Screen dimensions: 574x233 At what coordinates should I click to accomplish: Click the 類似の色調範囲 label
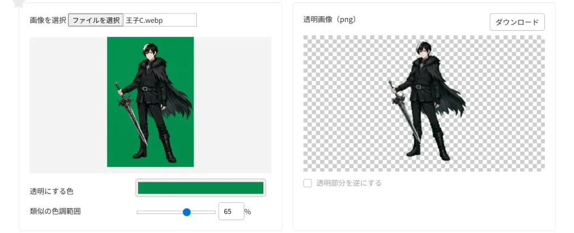[55, 211]
